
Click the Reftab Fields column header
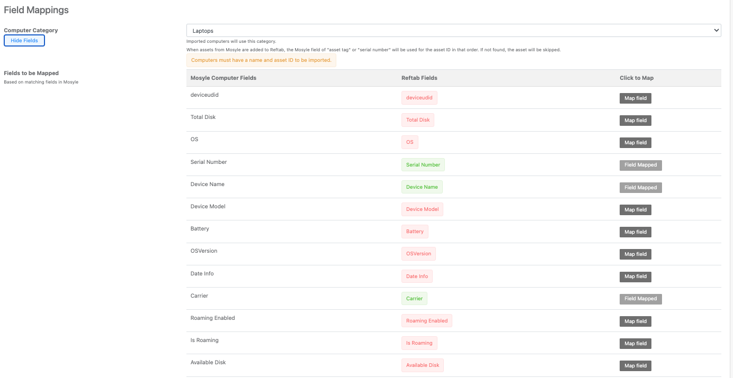point(419,78)
